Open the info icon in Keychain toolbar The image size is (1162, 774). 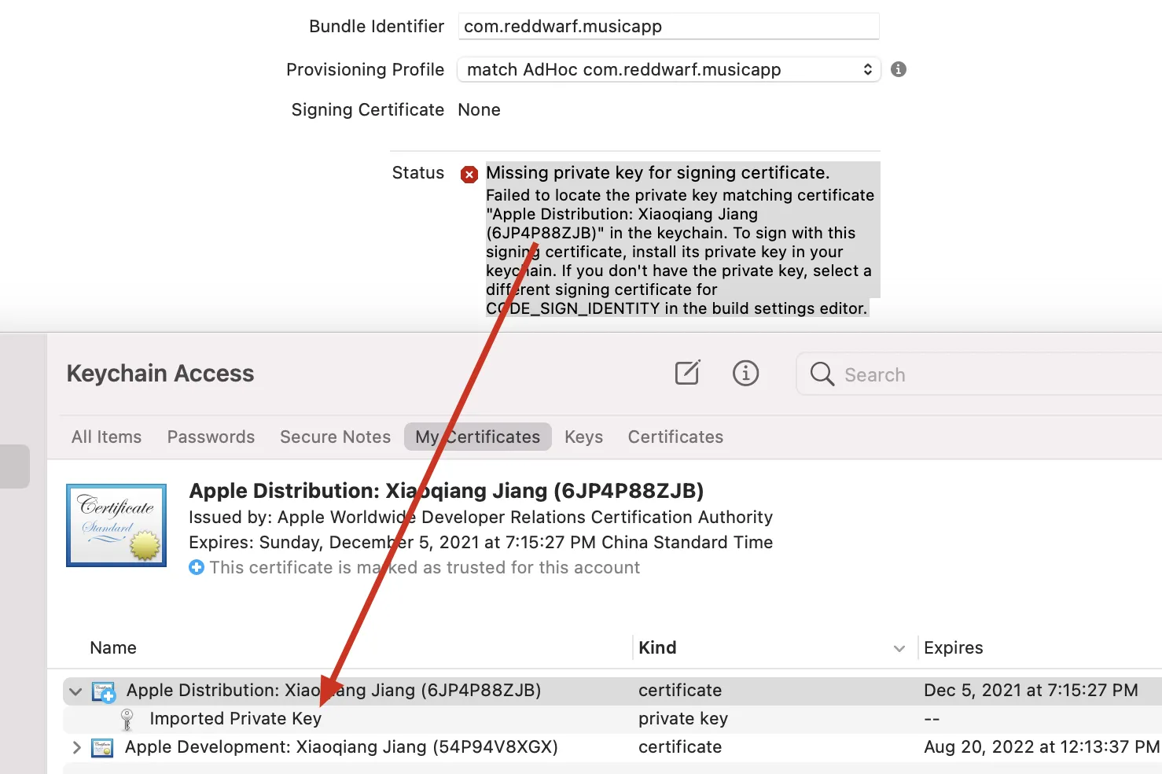click(745, 373)
